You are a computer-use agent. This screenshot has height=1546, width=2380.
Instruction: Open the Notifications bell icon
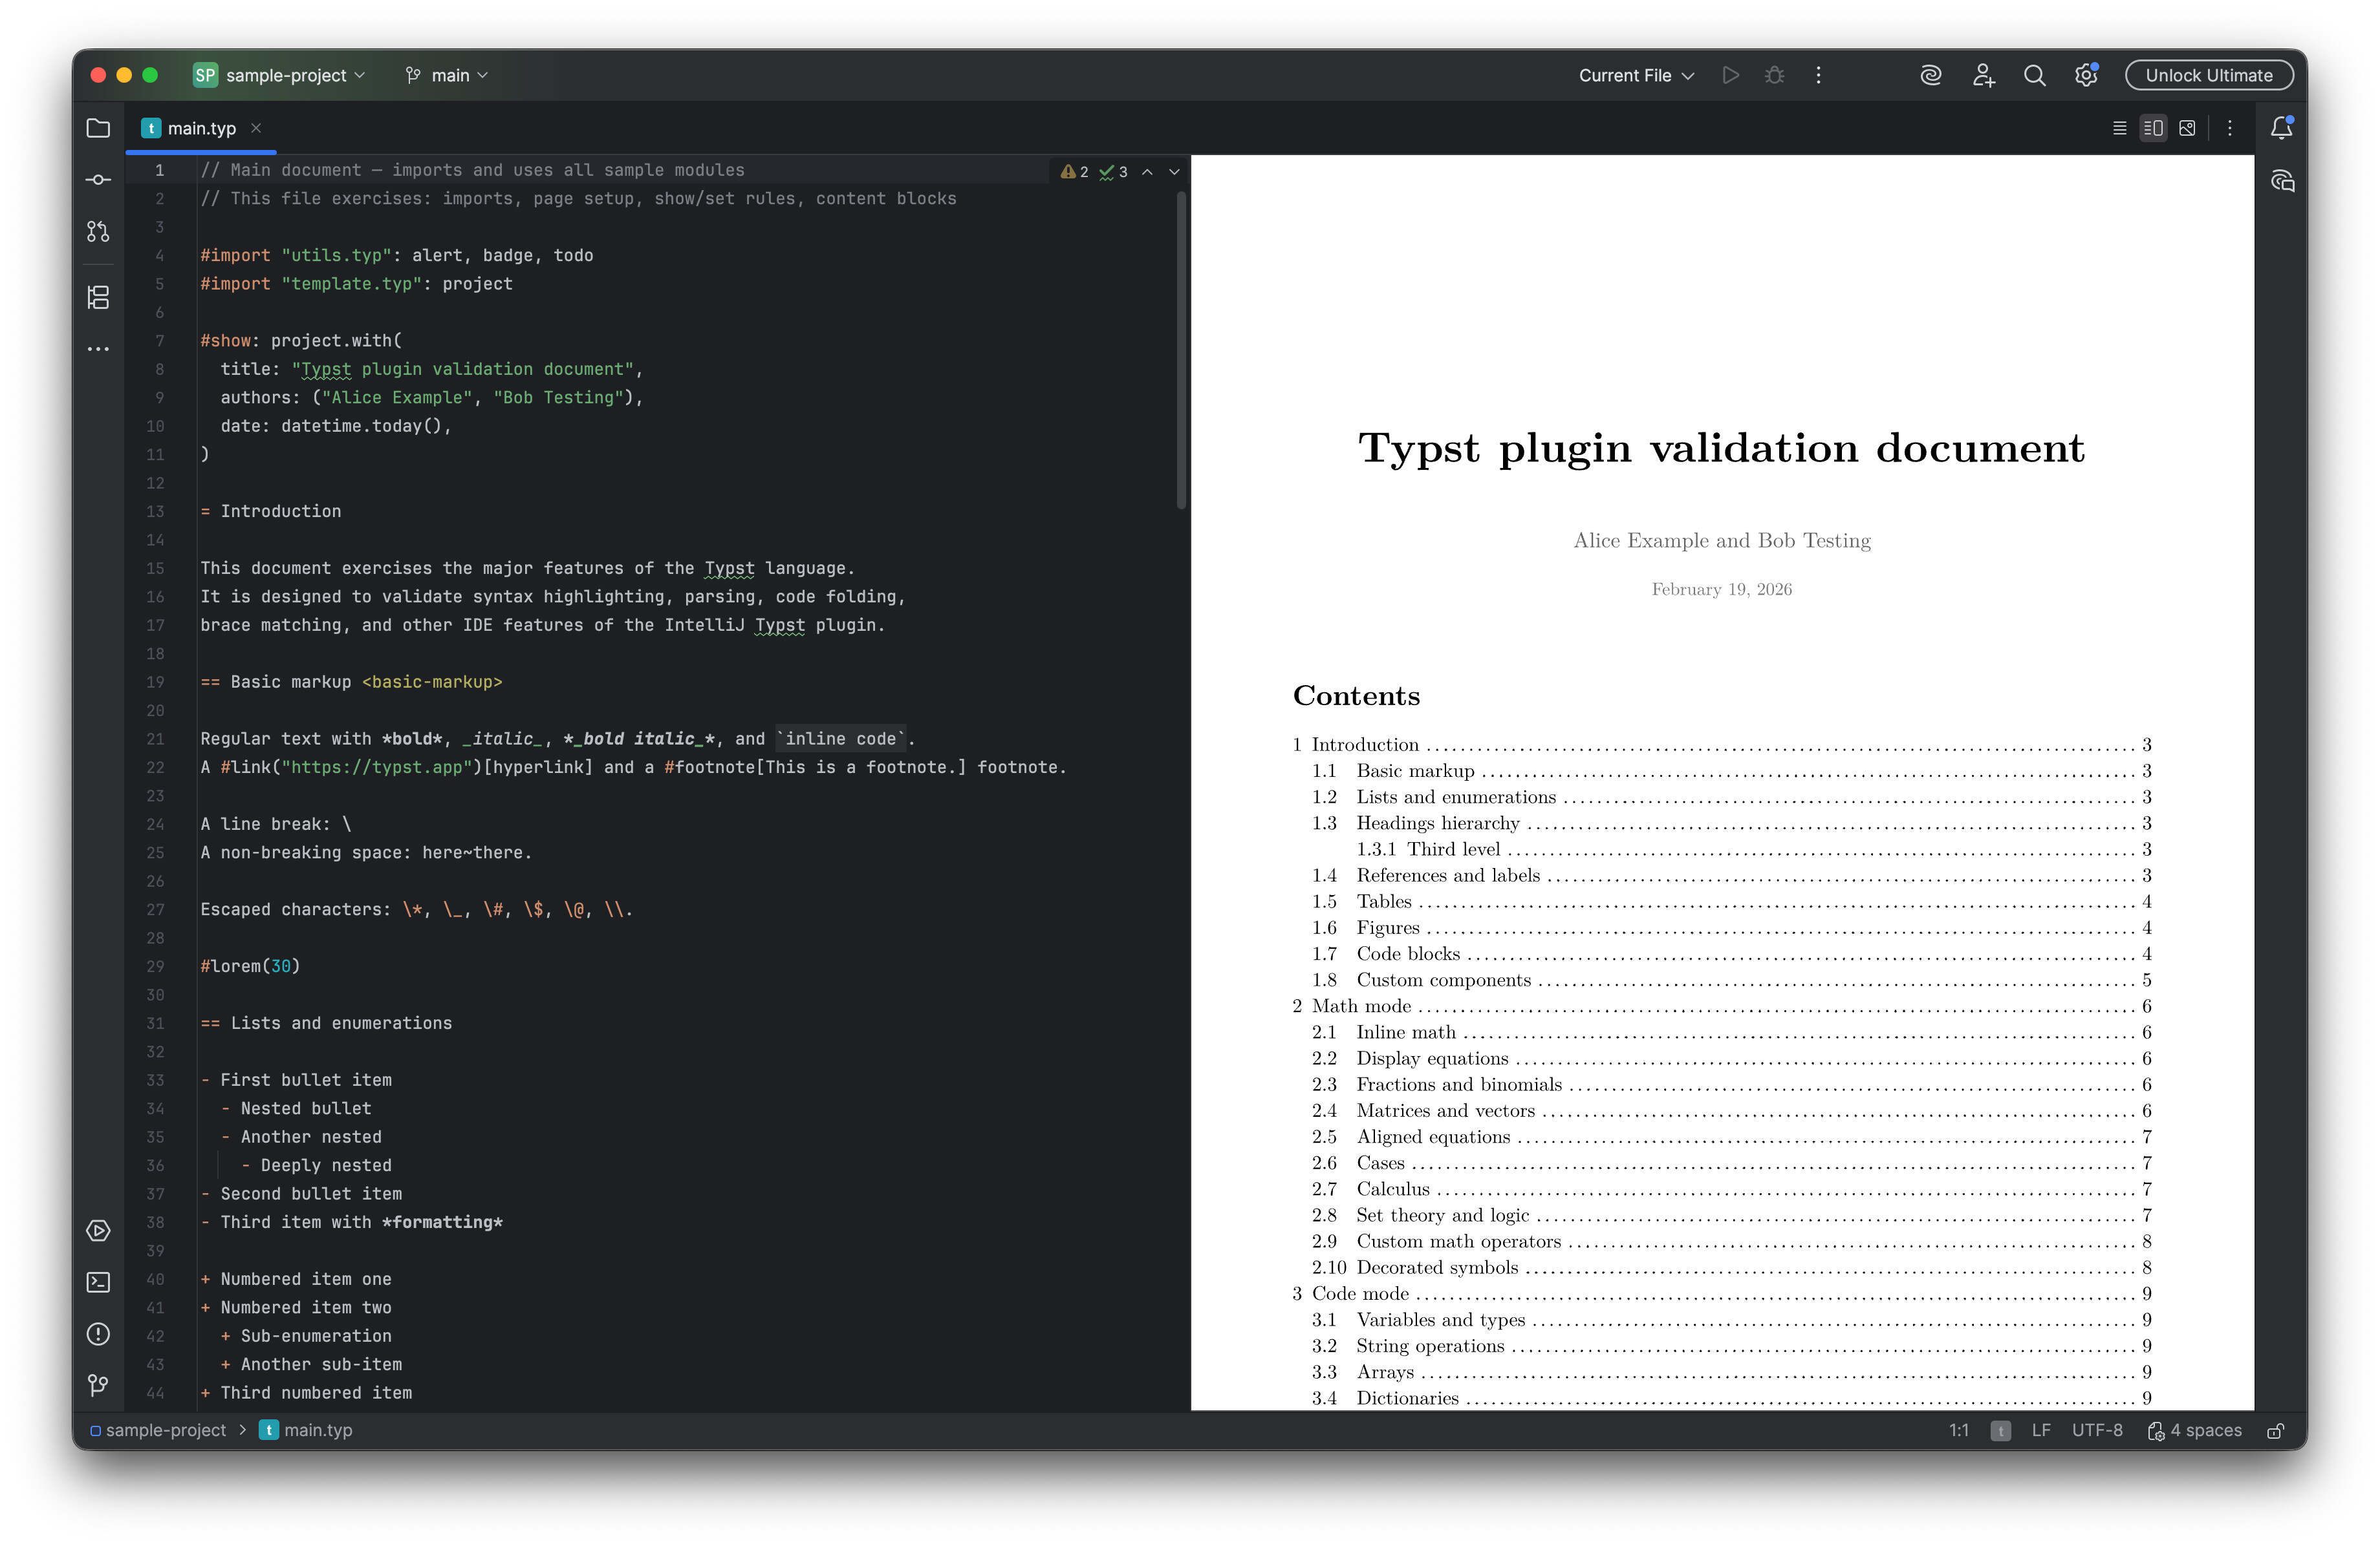(x=2281, y=128)
